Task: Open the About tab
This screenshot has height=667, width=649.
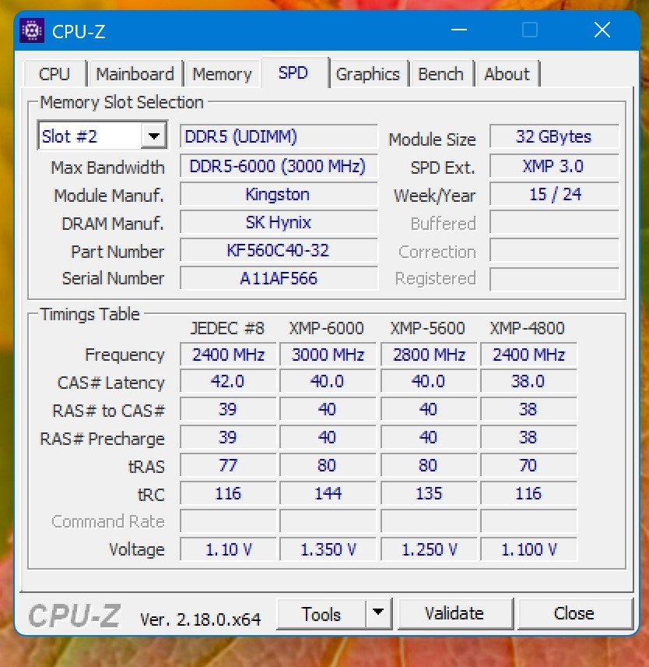Action: (507, 74)
